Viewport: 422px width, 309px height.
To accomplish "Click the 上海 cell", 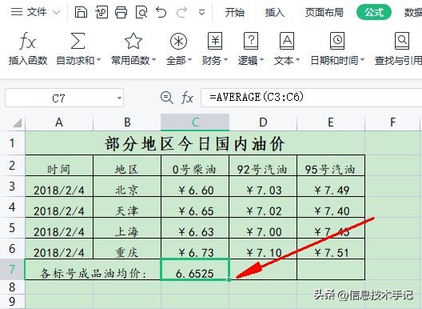I will 127,228.
